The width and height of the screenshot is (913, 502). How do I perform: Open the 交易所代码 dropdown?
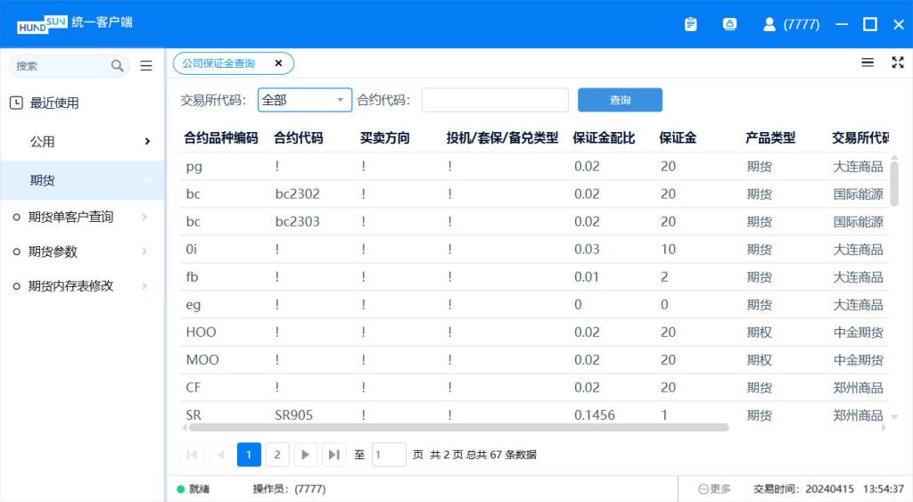click(305, 100)
